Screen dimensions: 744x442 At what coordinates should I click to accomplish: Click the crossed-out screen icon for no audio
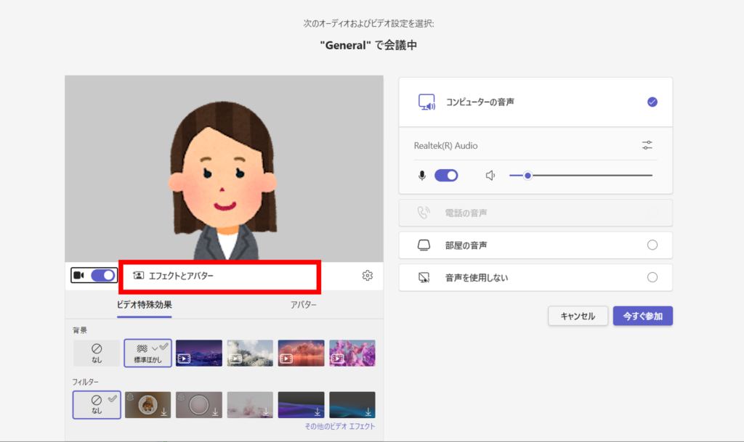click(x=424, y=277)
